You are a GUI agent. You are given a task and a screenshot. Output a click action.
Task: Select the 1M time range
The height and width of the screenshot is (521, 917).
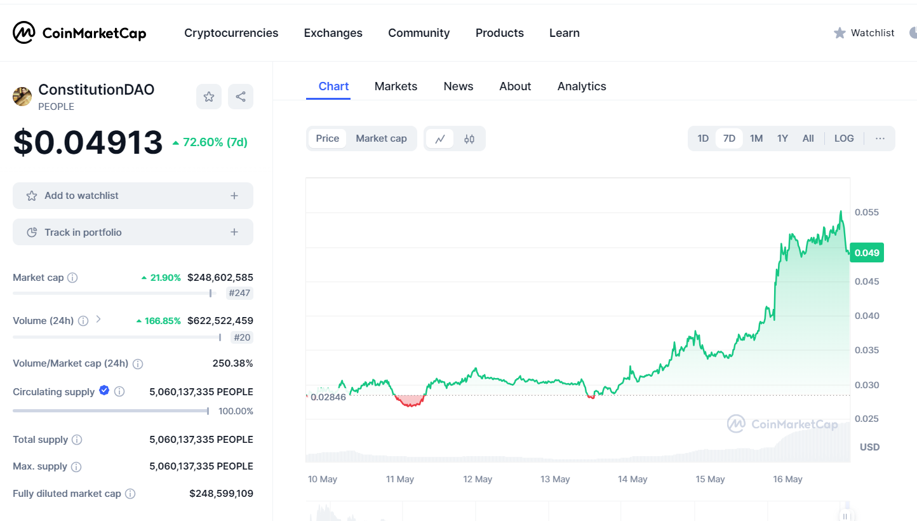tap(756, 139)
